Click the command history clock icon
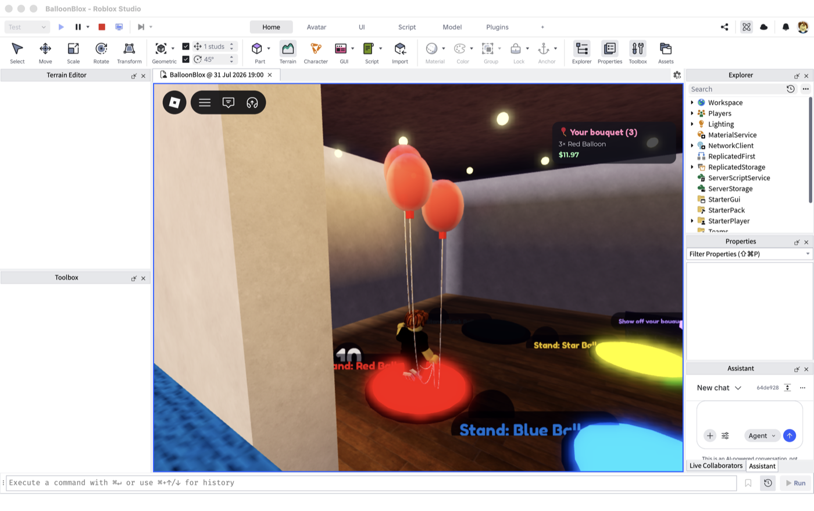 coord(768,483)
